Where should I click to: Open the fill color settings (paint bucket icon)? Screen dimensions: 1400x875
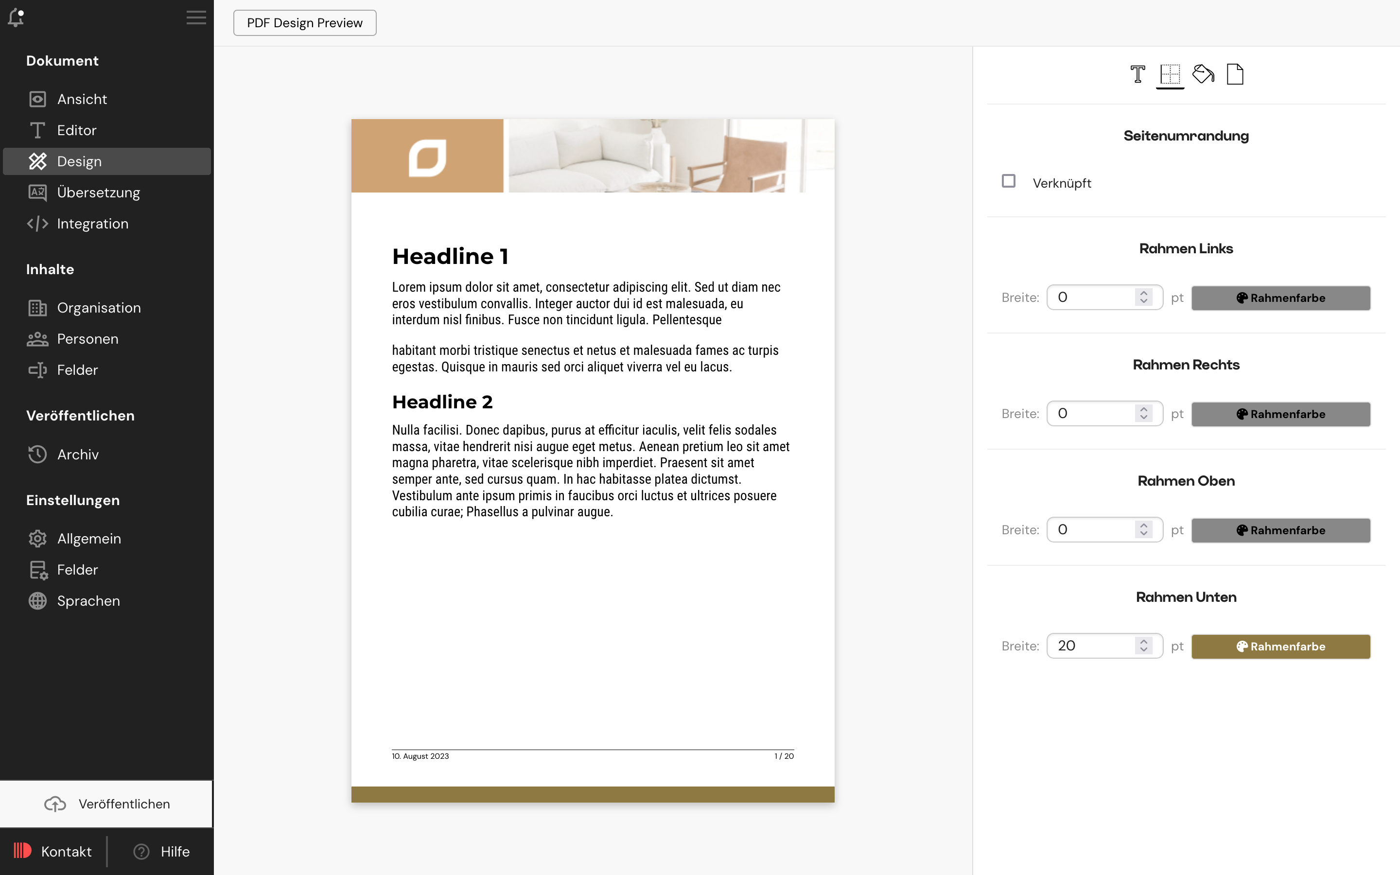(x=1203, y=73)
